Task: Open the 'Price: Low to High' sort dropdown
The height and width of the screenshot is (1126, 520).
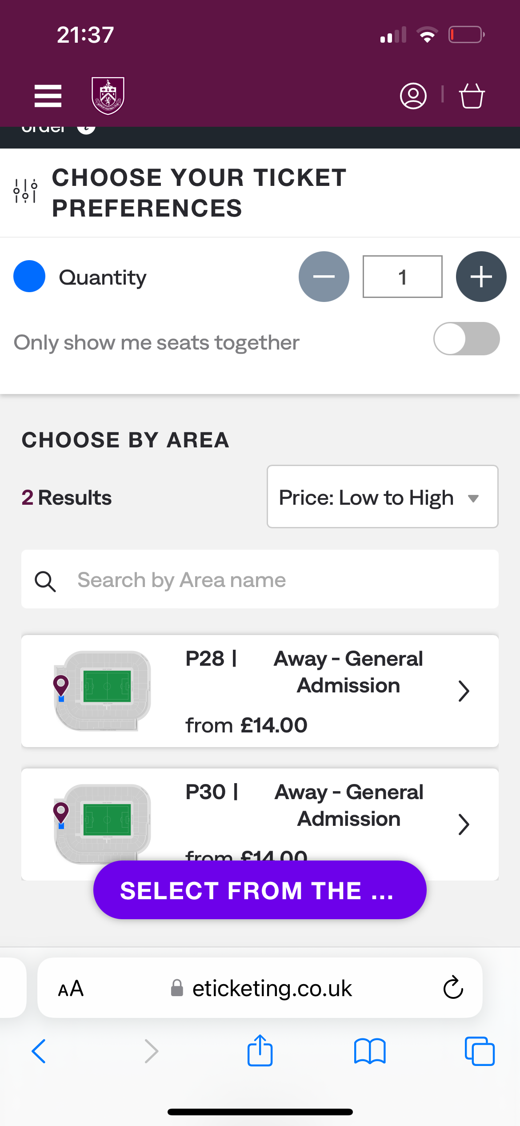Action: [382, 497]
